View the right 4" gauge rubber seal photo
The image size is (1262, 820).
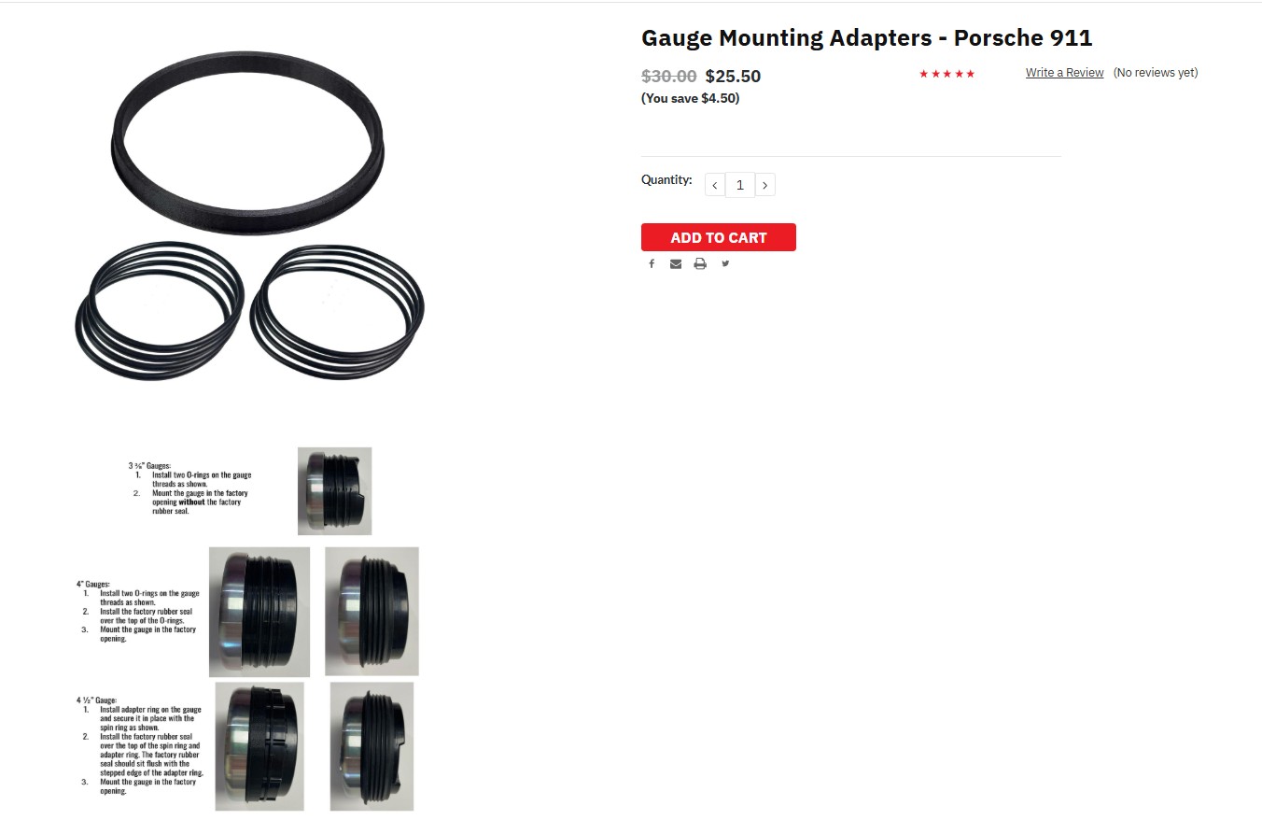coord(372,612)
